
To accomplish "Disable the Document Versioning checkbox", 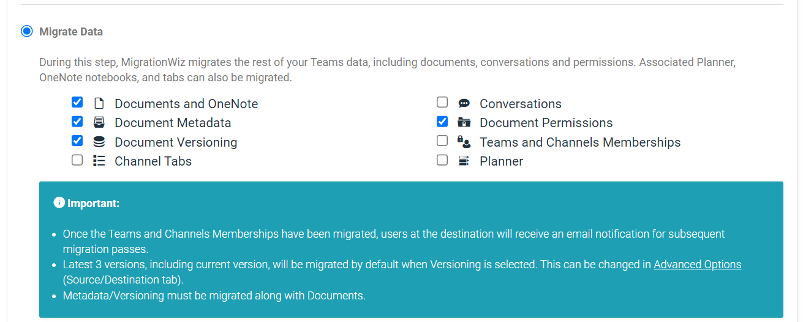I will click(x=77, y=141).
